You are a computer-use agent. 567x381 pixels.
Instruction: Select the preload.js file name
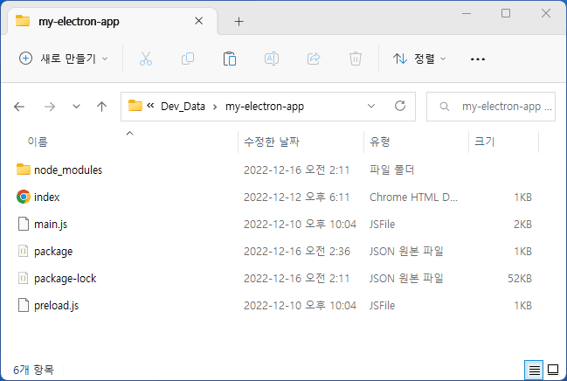click(x=56, y=306)
